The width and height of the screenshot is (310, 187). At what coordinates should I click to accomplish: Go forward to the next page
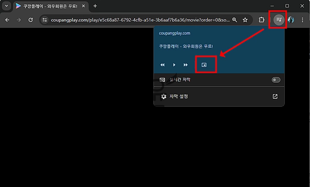tap(19, 20)
